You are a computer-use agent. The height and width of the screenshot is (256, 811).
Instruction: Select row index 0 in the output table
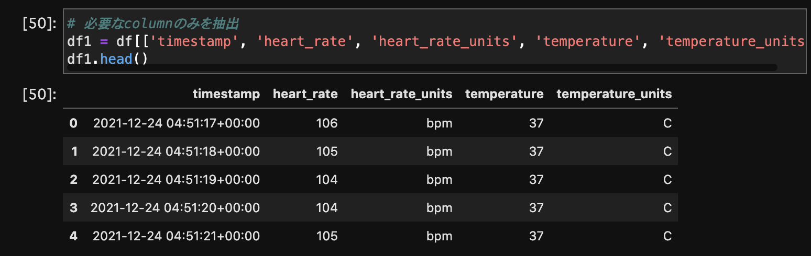(x=73, y=123)
